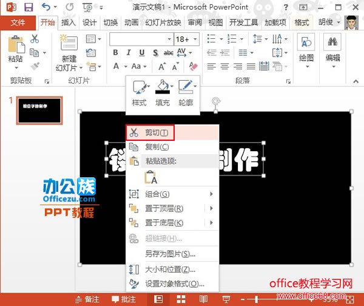Align text right

[x=238, y=67]
